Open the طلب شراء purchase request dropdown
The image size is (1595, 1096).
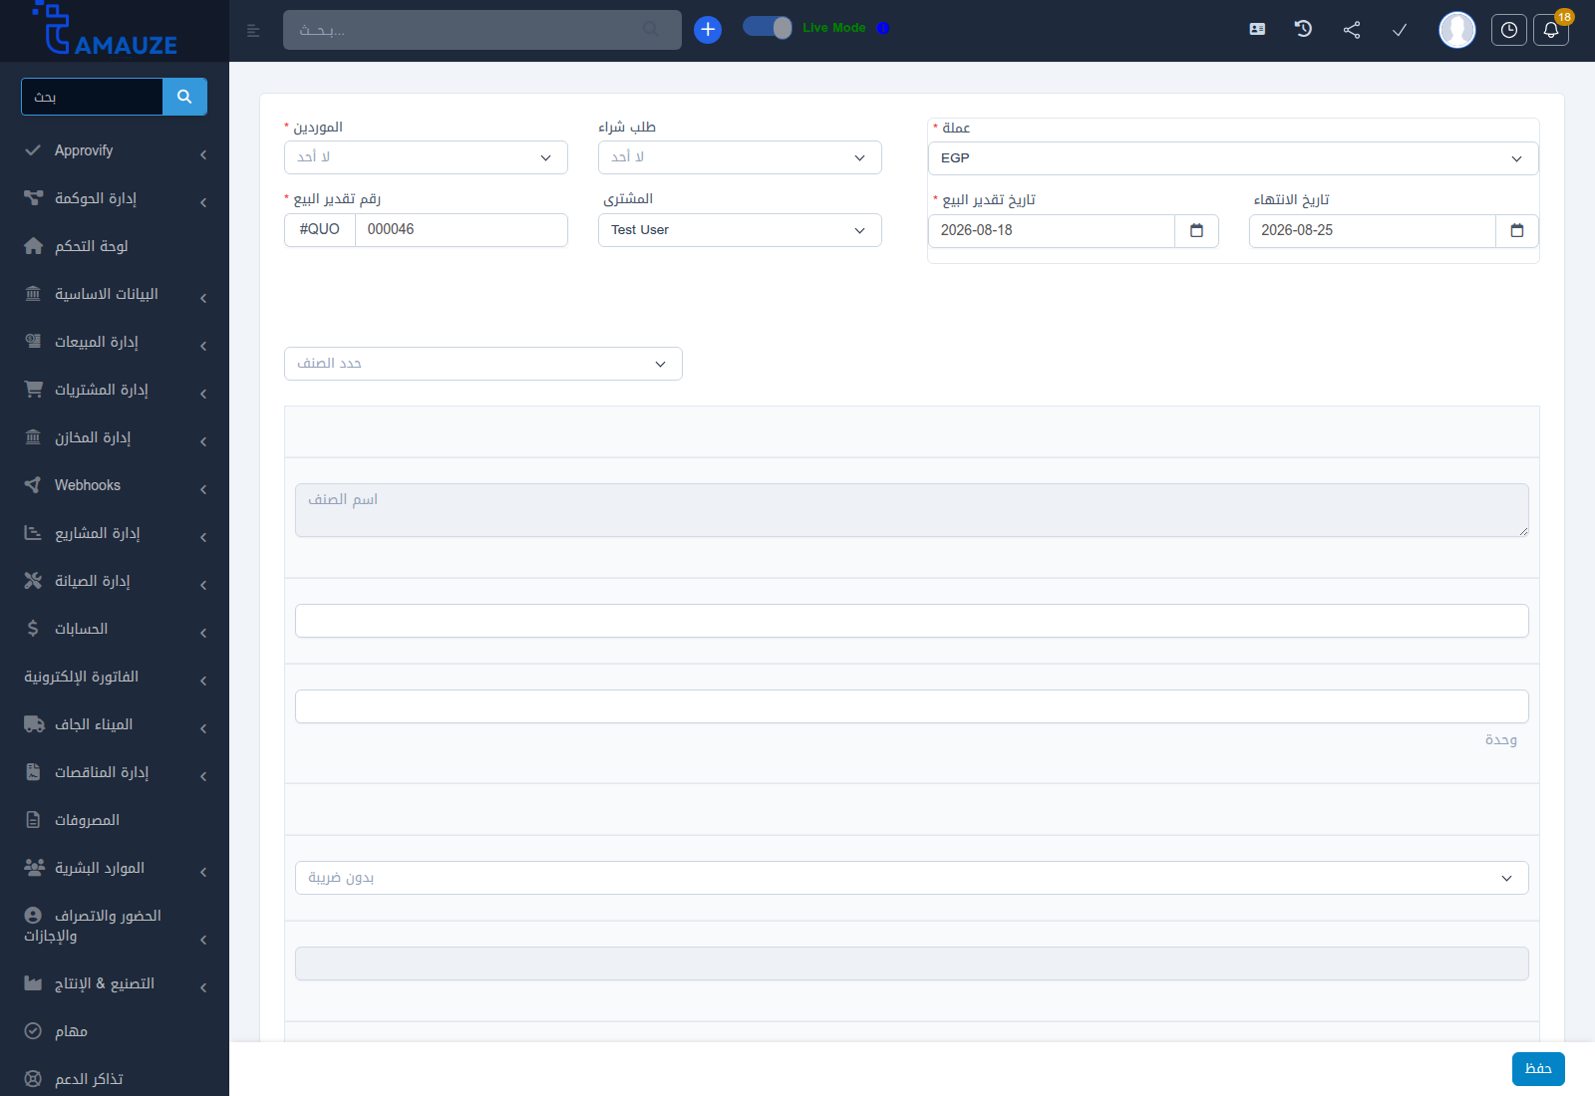[x=740, y=157]
